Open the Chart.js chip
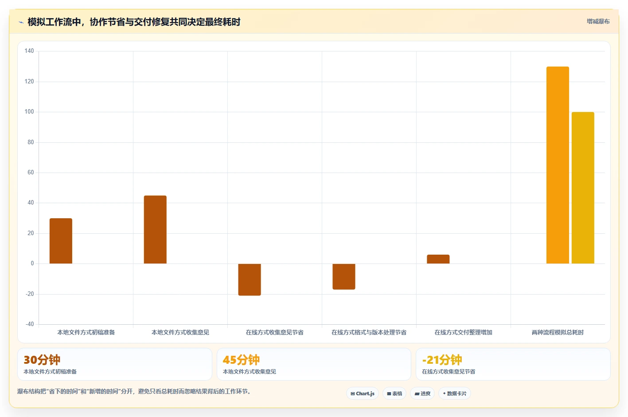 363,393
